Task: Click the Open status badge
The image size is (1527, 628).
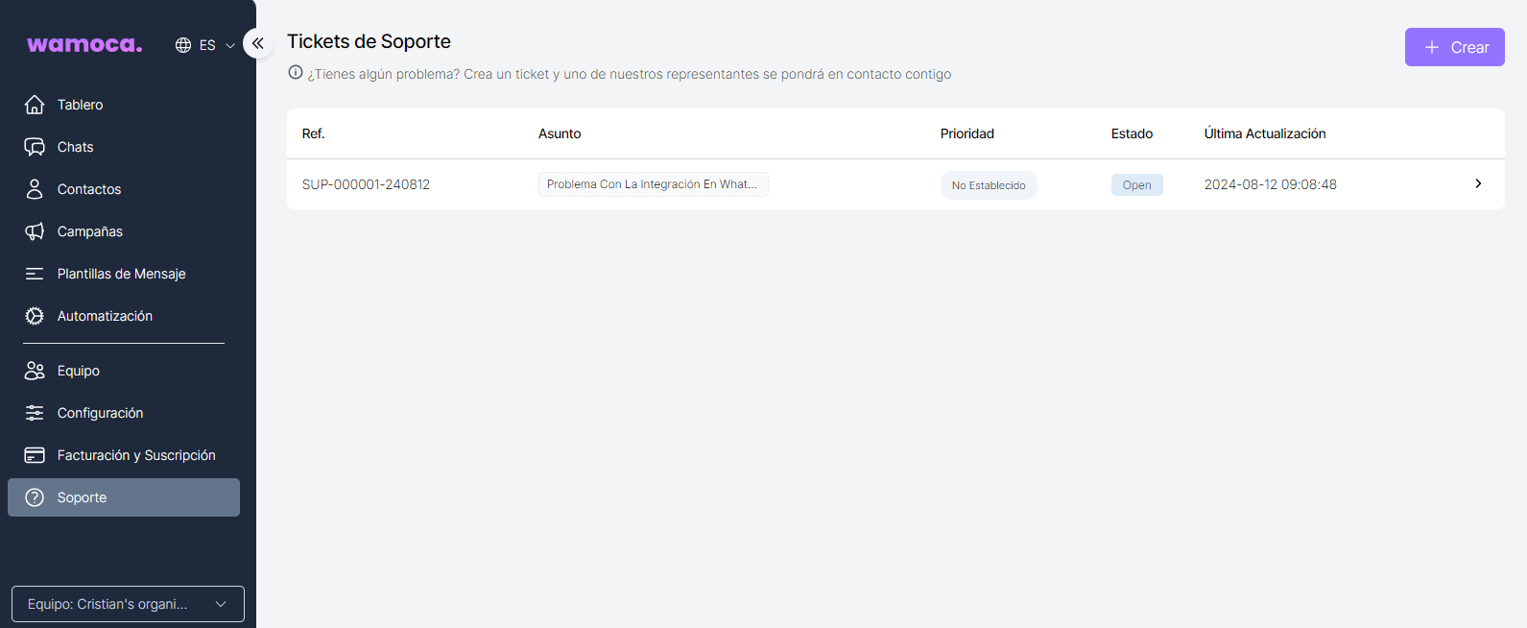Action: (x=1136, y=185)
